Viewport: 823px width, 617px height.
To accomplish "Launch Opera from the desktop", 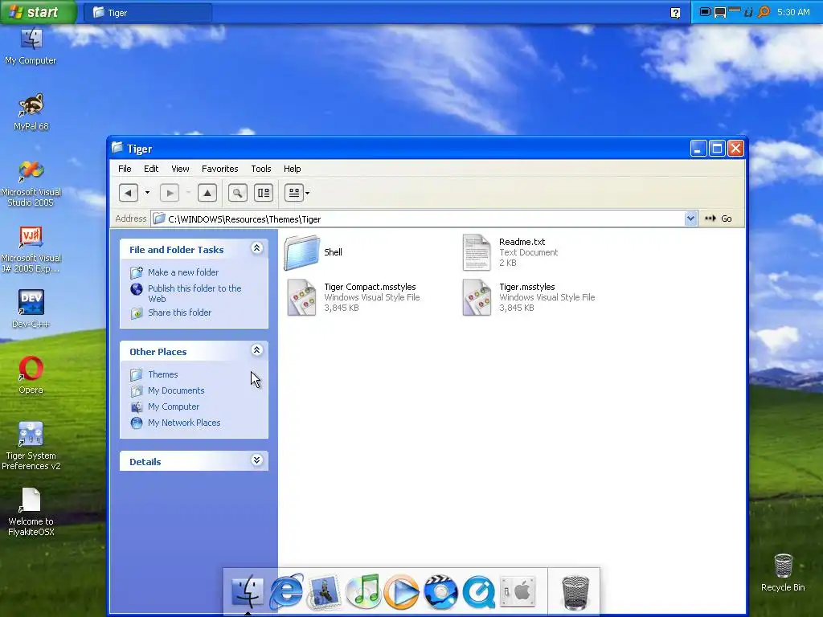I will [31, 375].
